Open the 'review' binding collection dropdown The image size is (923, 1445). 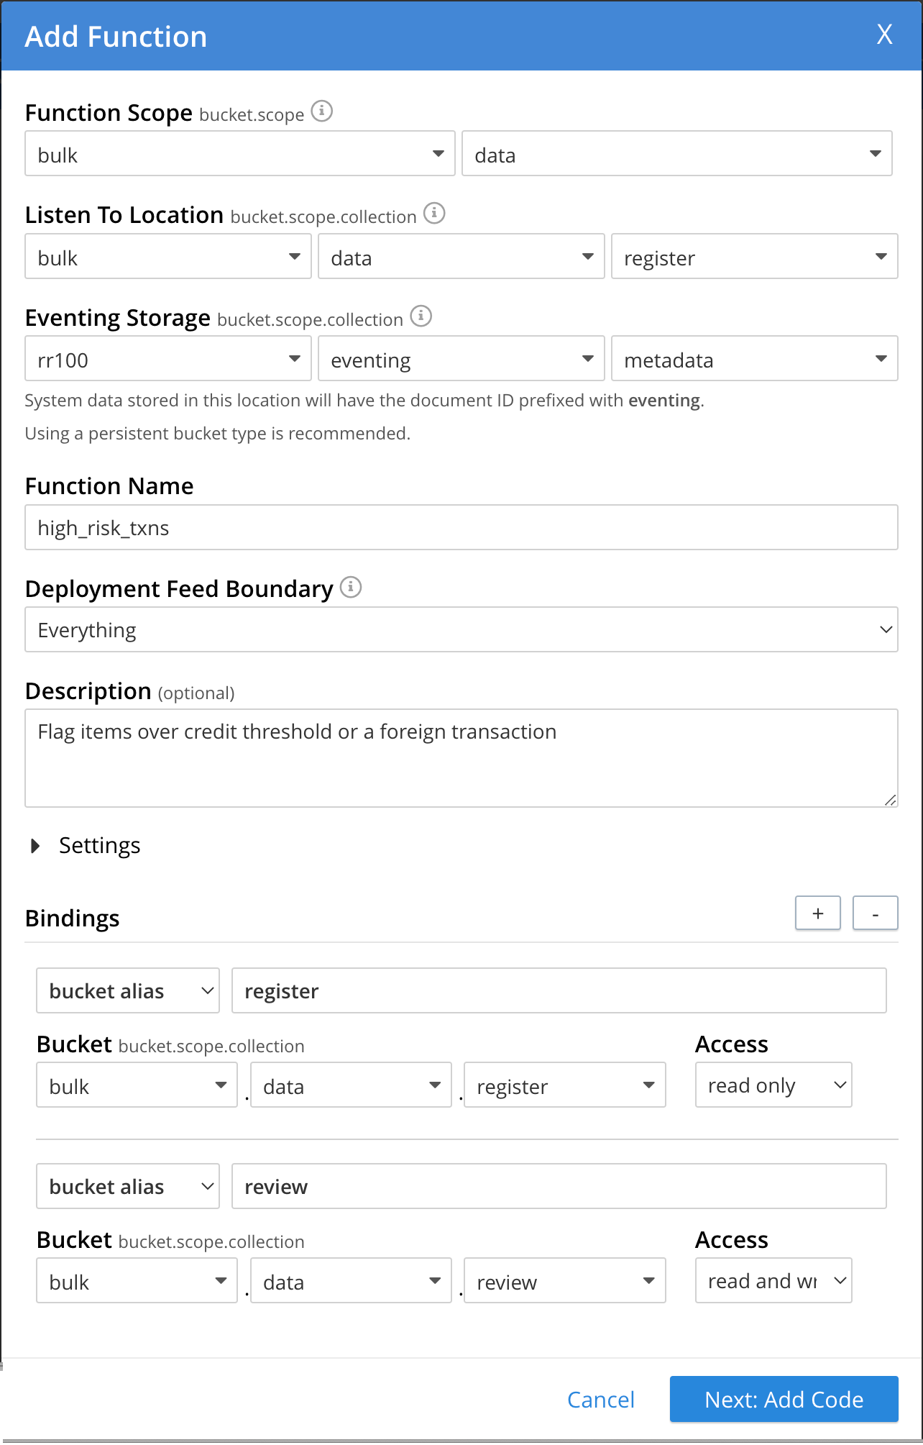(x=564, y=1281)
